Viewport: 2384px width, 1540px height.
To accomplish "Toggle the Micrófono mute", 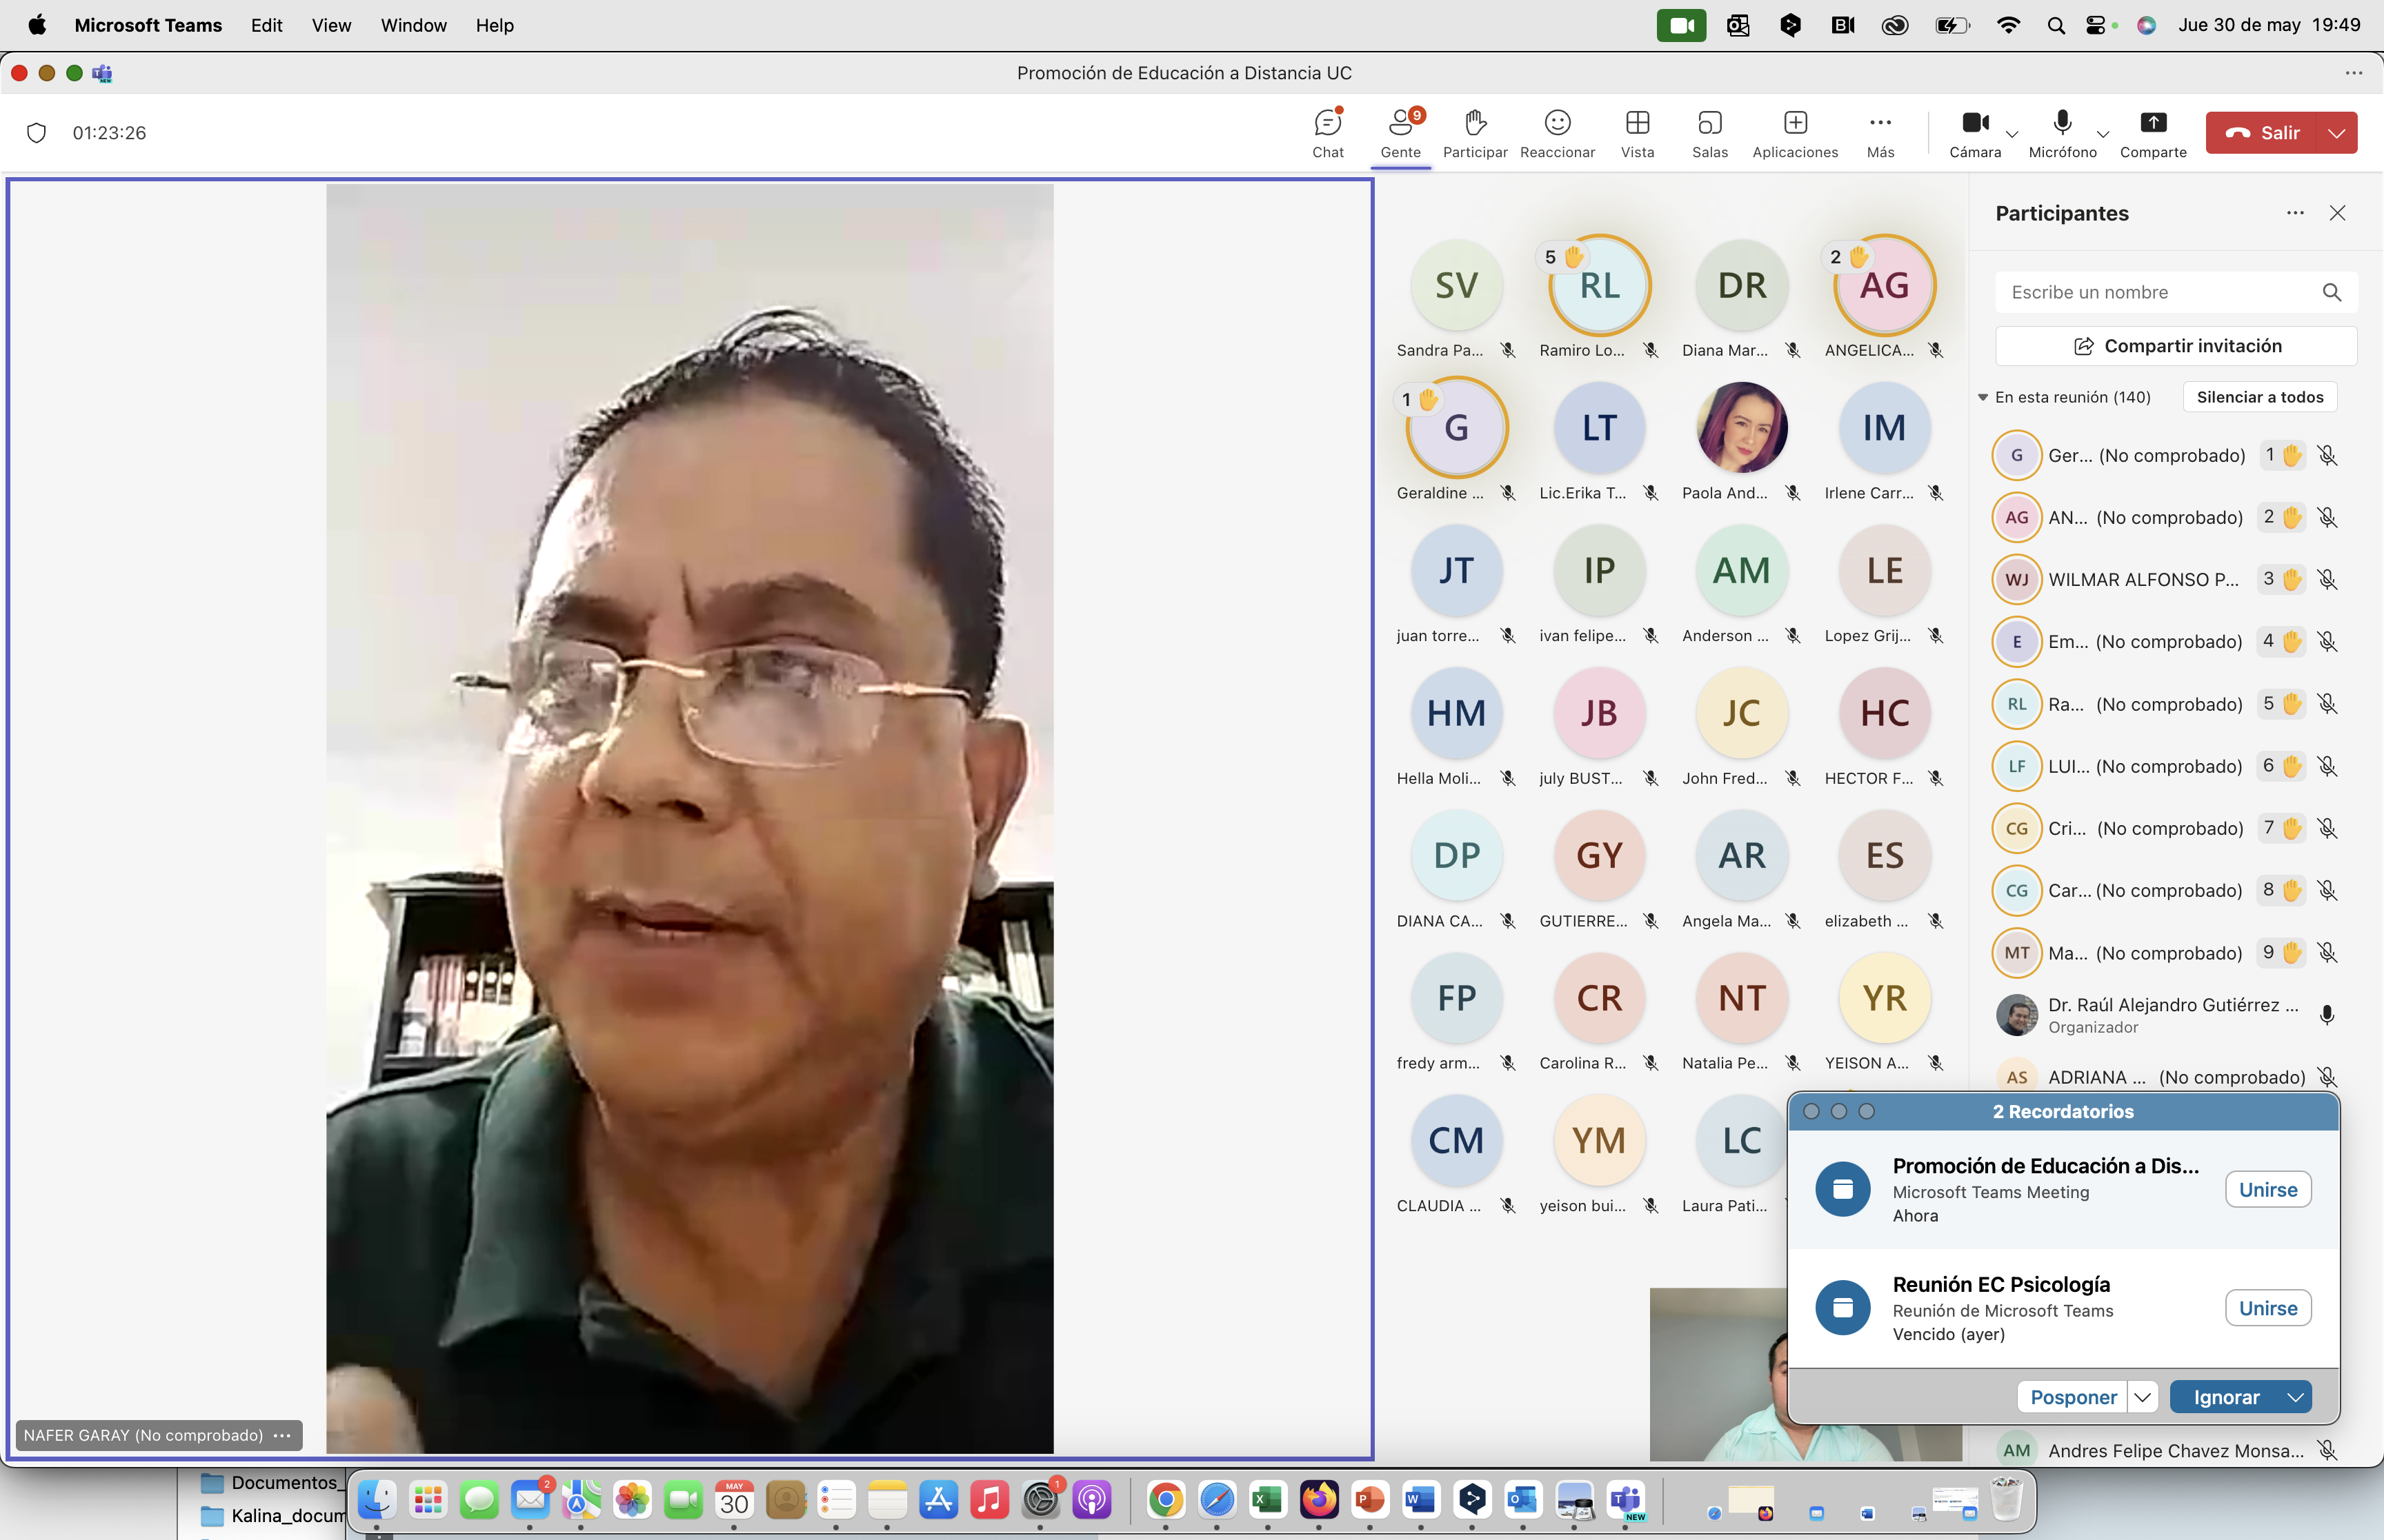I will pos(2062,133).
